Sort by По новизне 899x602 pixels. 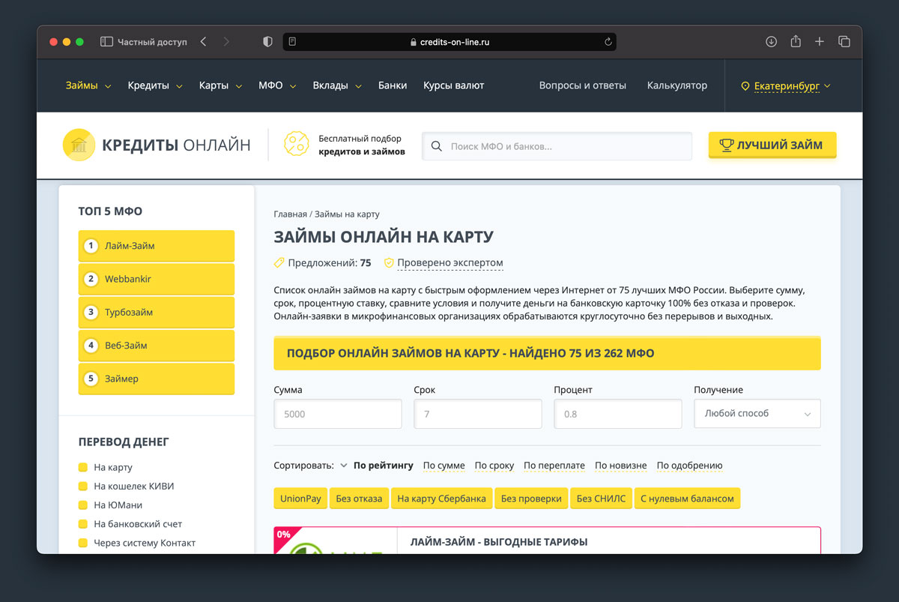[x=620, y=466]
